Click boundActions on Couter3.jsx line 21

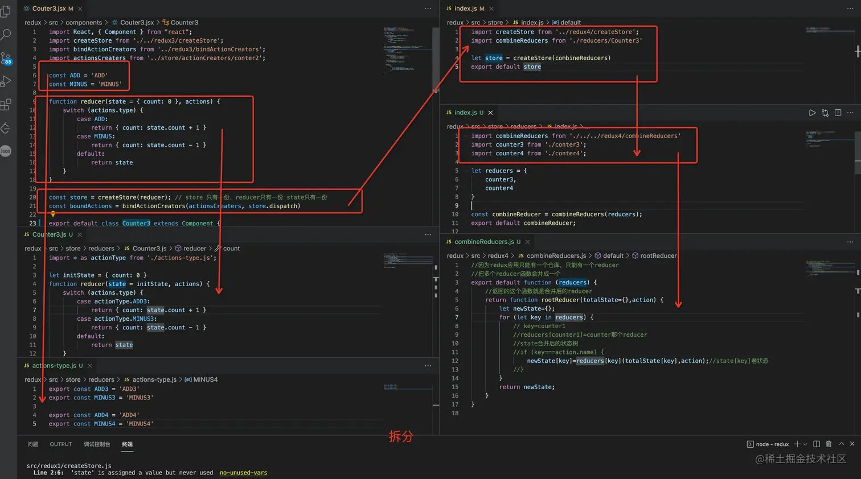pyautogui.click(x=91, y=206)
